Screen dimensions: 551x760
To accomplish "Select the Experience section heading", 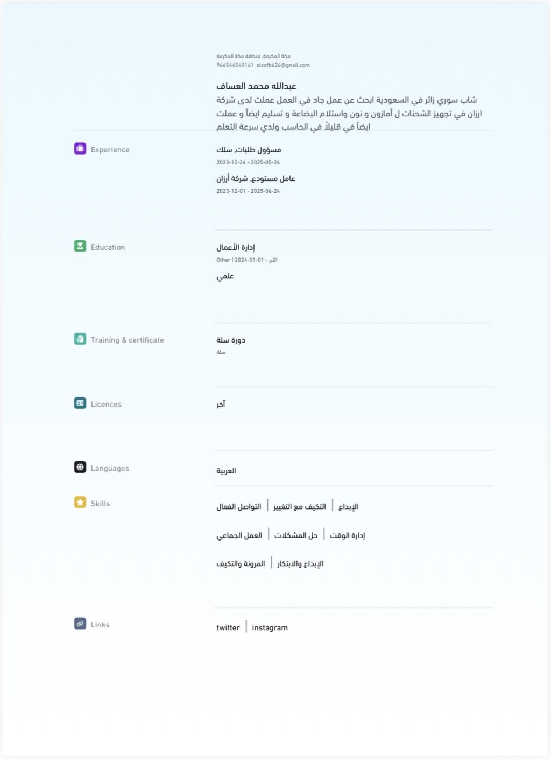I will point(110,150).
